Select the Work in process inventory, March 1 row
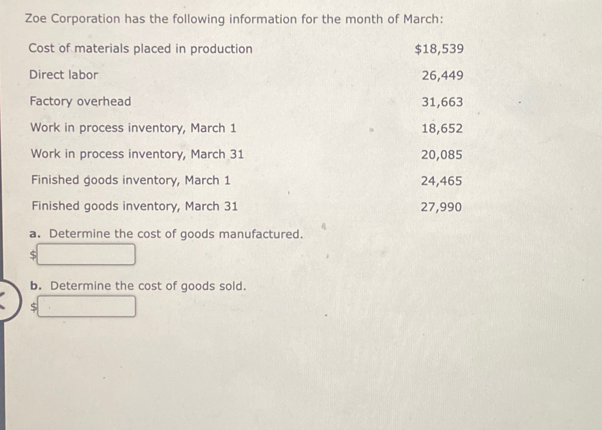Screen dimensions: 602x430 tap(133, 128)
